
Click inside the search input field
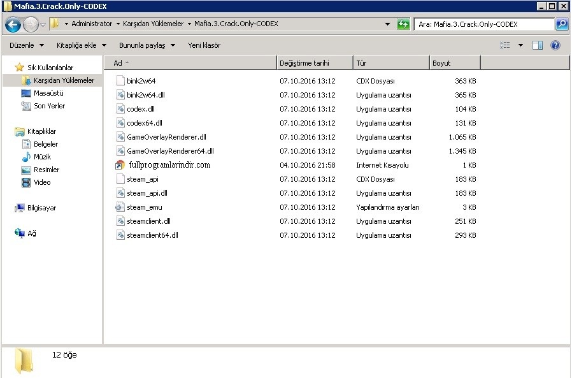tap(484, 24)
